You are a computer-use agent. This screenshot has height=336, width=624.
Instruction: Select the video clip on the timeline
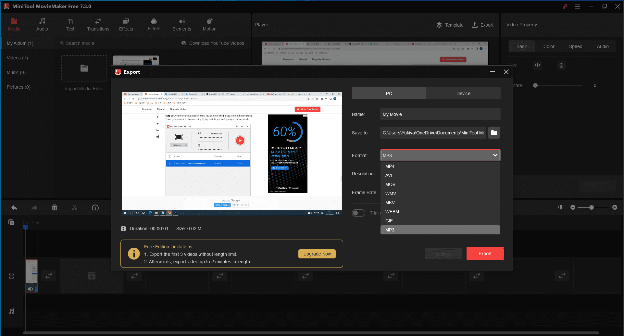[31, 276]
